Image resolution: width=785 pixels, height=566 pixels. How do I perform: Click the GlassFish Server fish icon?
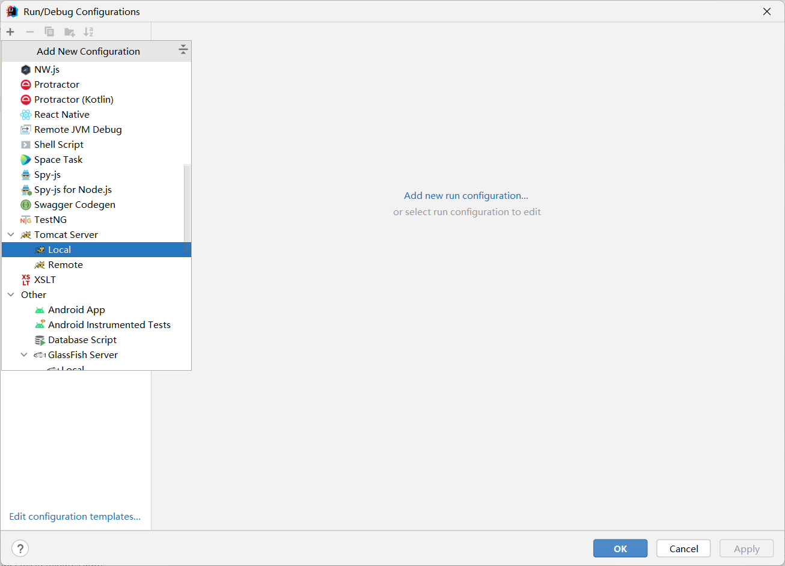coord(40,355)
